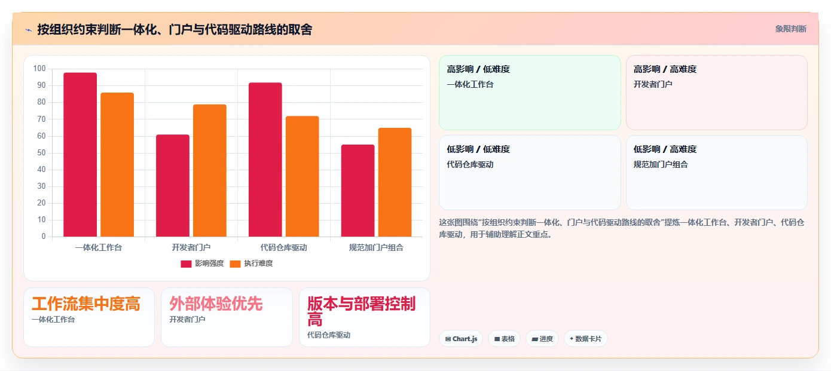
Task: Open the 外部体验优先 stat card
Action: [227, 317]
